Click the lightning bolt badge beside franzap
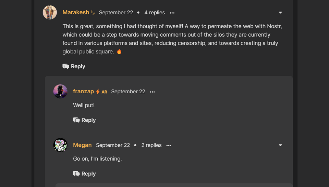 pos(98,92)
